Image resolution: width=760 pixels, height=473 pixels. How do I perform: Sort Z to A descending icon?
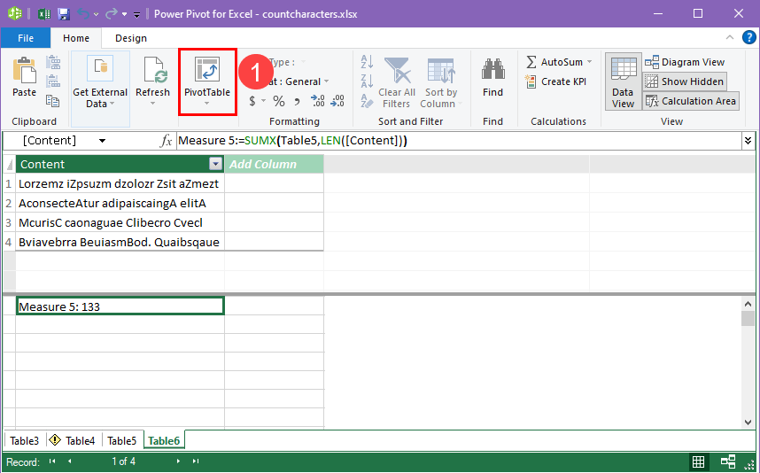[x=367, y=81]
